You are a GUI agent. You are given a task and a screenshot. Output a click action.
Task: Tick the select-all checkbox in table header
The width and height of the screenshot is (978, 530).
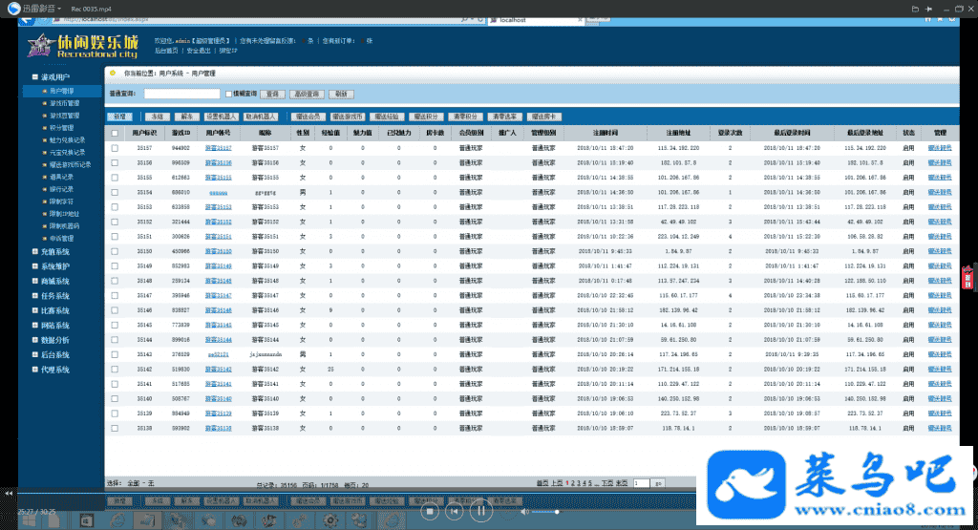115,133
